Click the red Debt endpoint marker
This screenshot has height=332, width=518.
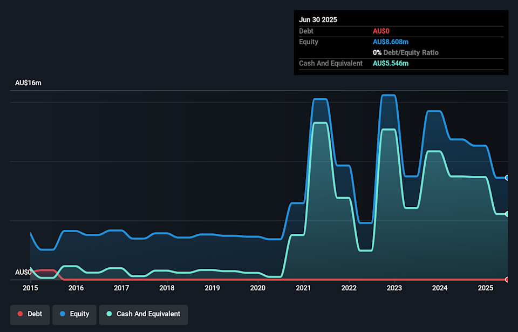coord(507,280)
